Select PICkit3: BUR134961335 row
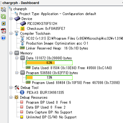123x123 pixels. coord(45,93)
